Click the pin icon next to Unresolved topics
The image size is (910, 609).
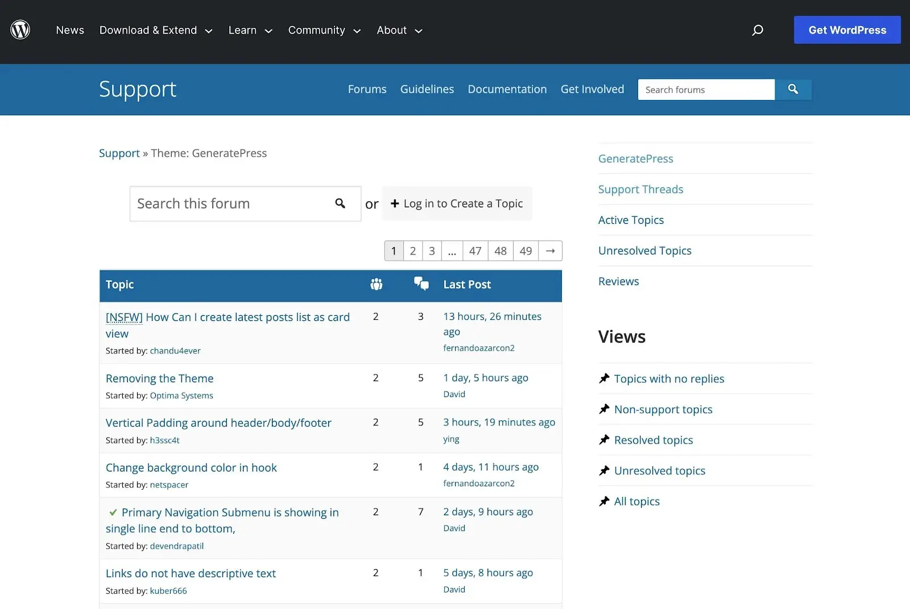point(604,470)
